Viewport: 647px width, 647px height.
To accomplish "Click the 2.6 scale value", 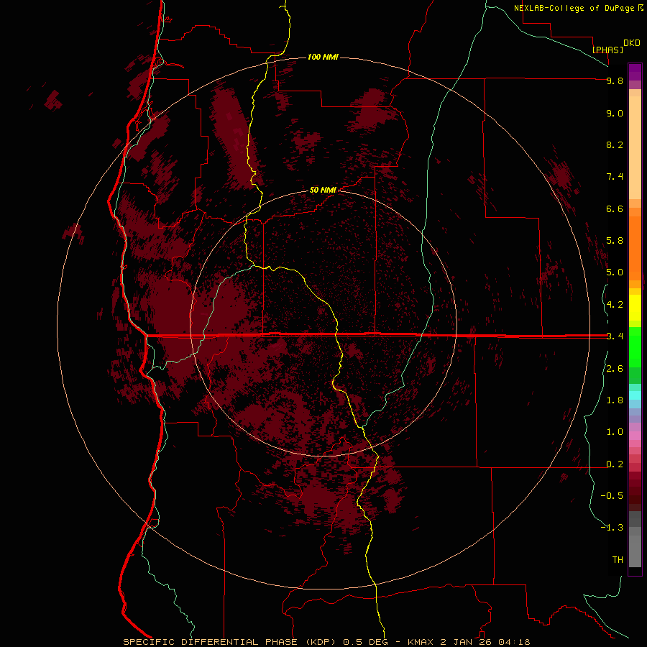I will point(615,369).
